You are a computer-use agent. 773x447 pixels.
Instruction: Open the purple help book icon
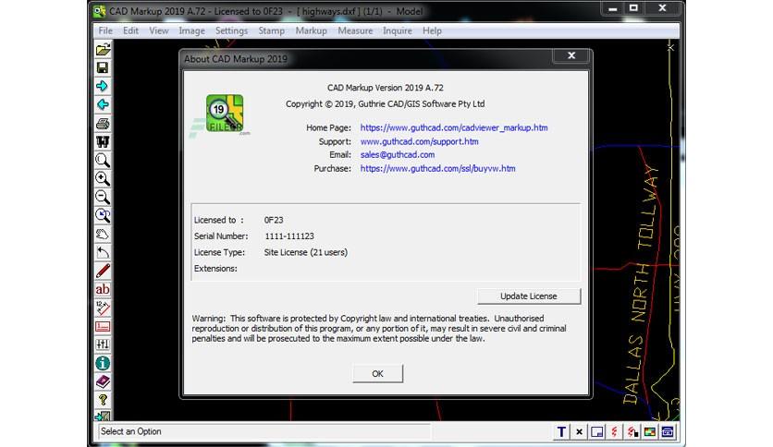click(103, 381)
